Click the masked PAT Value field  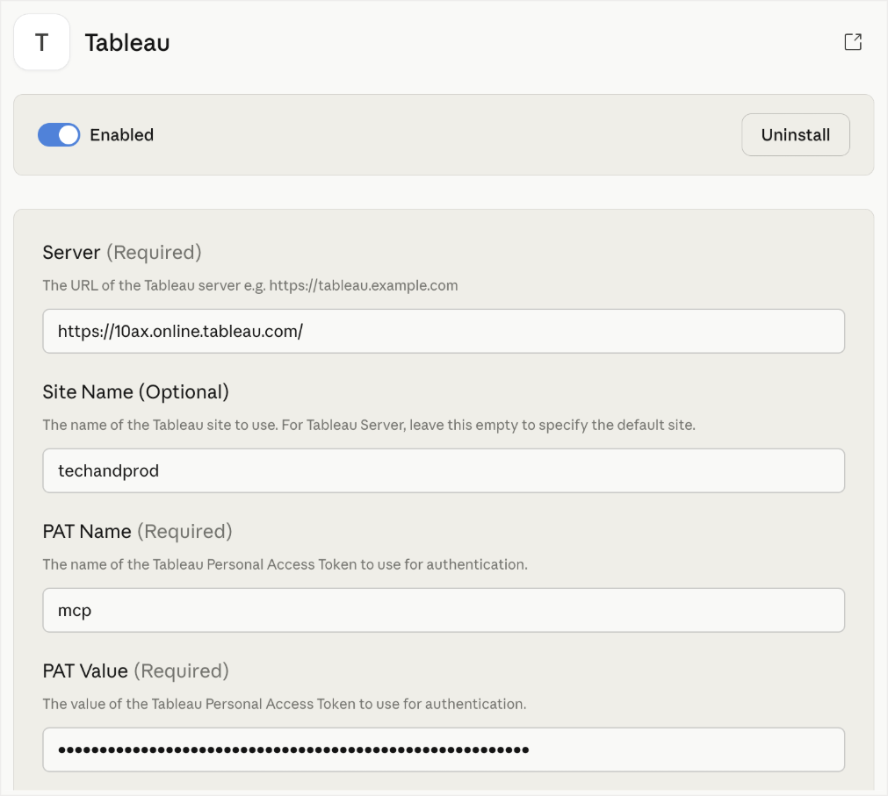[x=443, y=749]
